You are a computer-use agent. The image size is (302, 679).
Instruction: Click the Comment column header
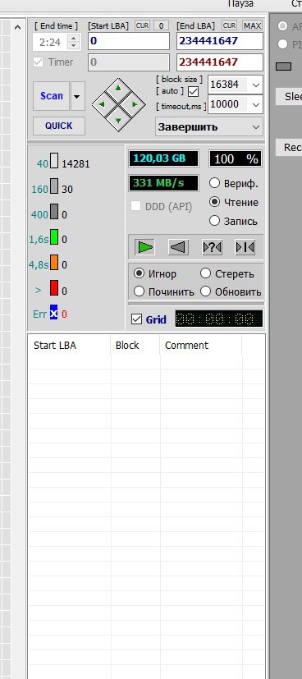201,345
